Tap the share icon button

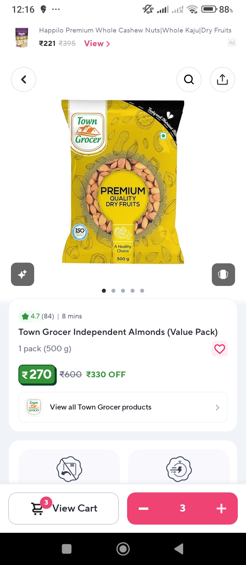222,79
